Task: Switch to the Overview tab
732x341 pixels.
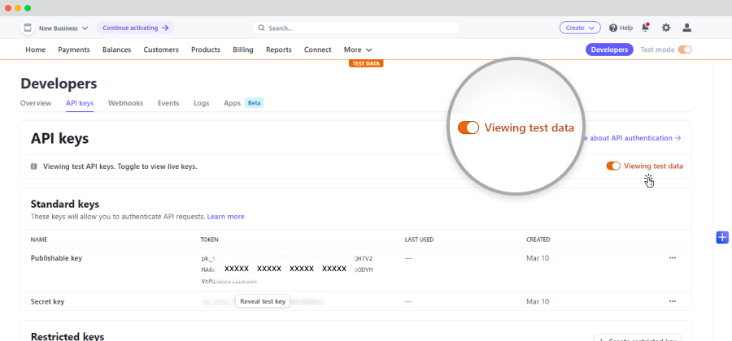Action: coord(36,103)
